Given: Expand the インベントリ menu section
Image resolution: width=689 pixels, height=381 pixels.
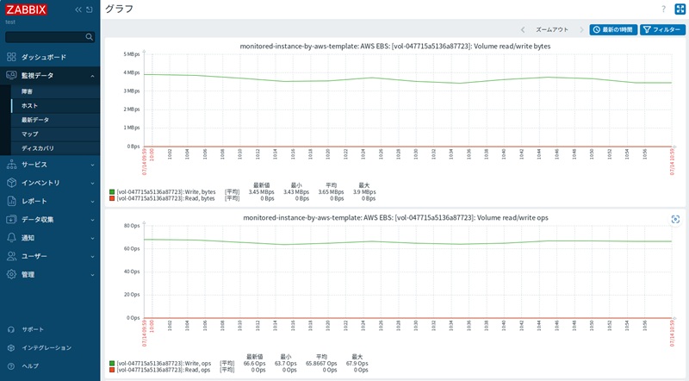Looking at the screenshot, I should (x=50, y=183).
